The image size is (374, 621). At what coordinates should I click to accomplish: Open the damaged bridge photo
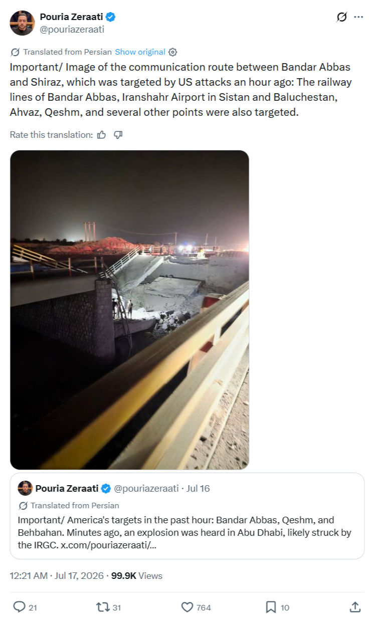pyautogui.click(x=129, y=310)
